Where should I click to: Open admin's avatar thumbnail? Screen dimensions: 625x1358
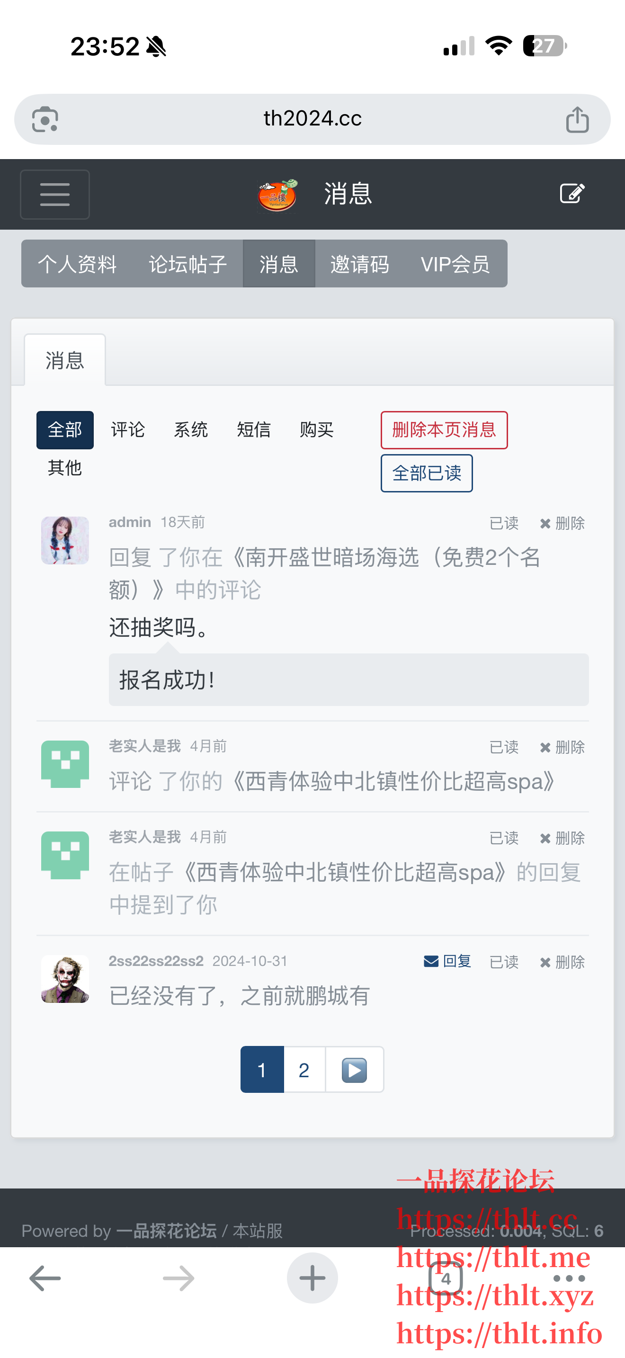click(65, 540)
